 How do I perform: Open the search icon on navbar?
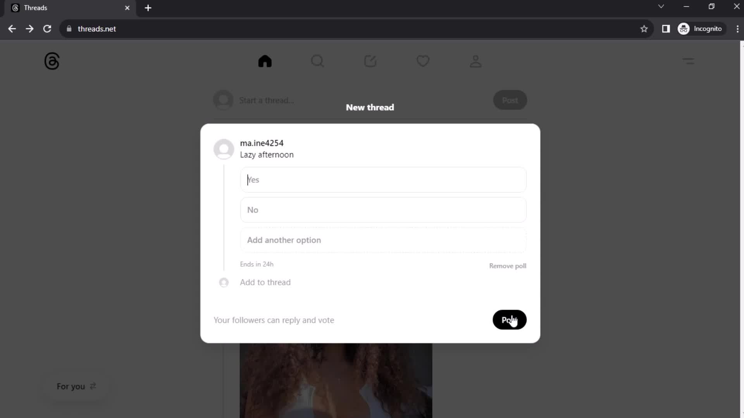pyautogui.click(x=318, y=61)
